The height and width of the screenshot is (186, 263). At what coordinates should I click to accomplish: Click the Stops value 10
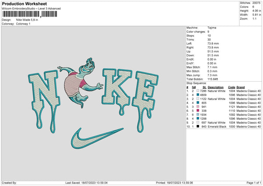[209, 36]
